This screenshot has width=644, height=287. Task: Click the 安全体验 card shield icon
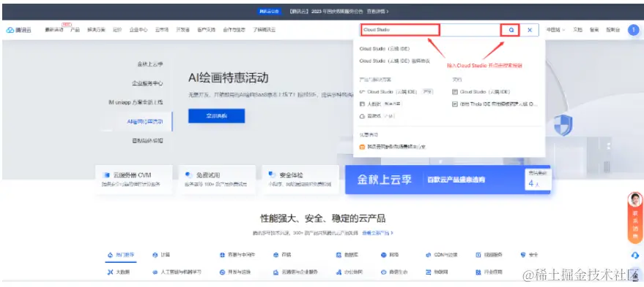[x=272, y=175]
